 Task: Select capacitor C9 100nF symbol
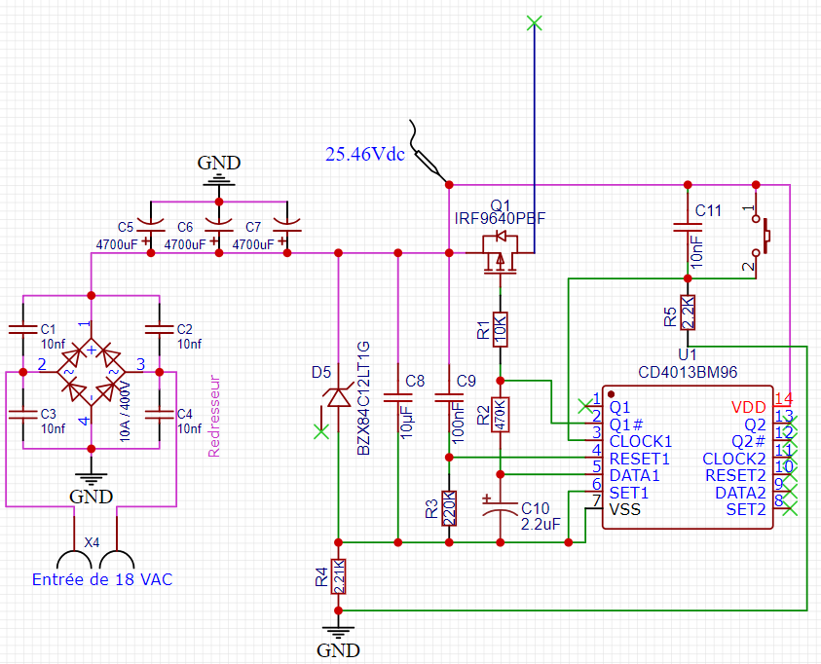tap(449, 397)
